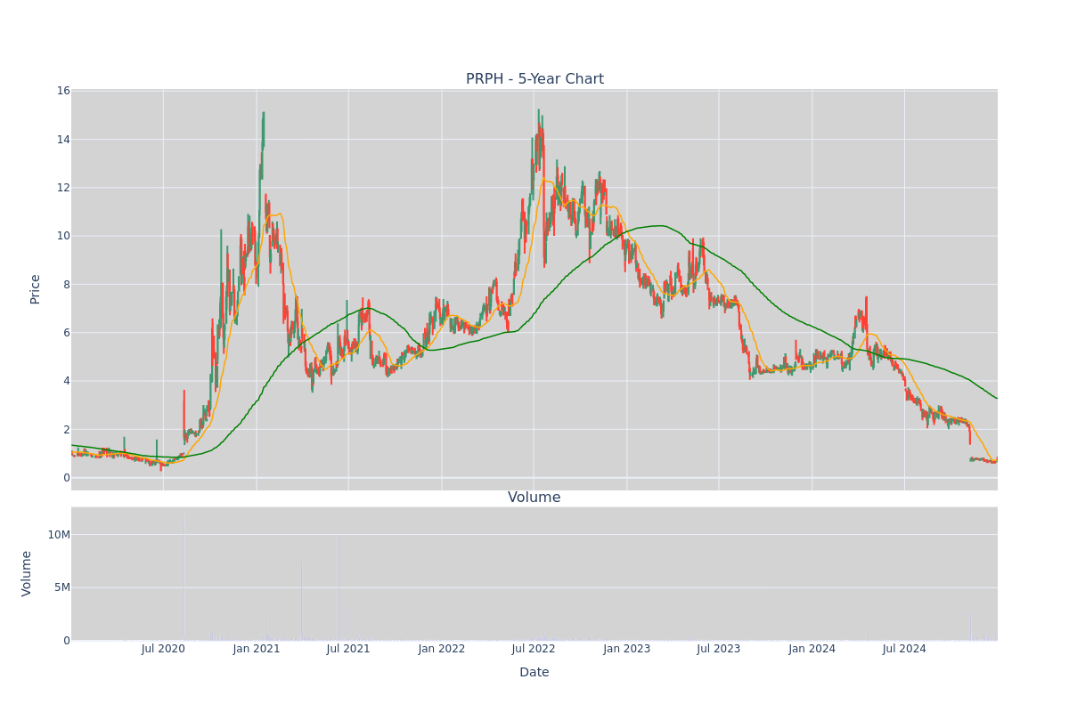The image size is (1069, 712).
Task: Click the price axis value 10
Action: 63,236
